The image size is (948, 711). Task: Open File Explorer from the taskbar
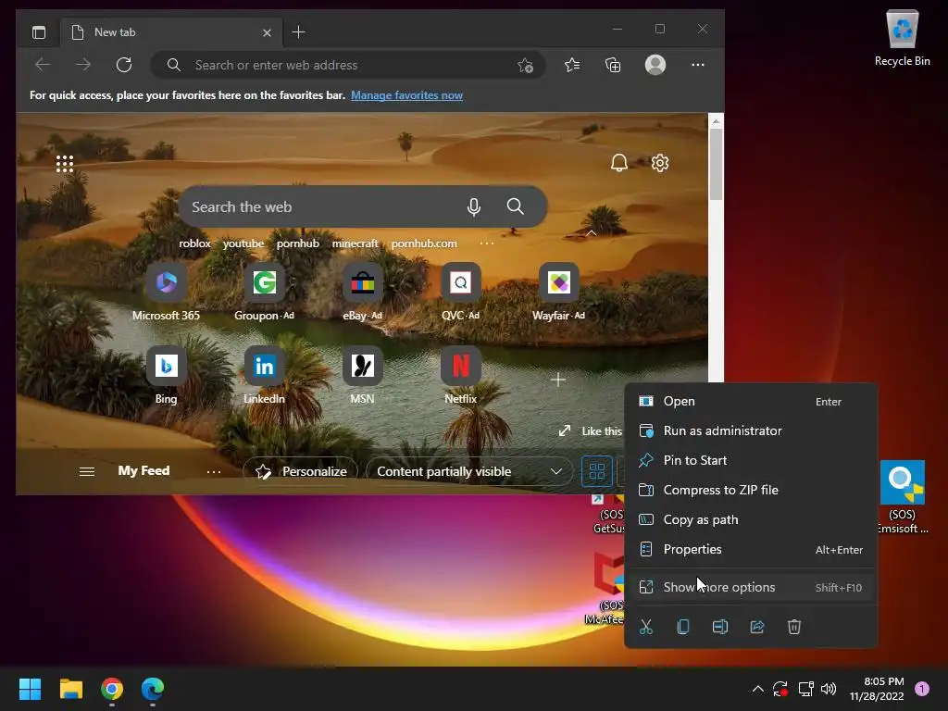(70, 689)
